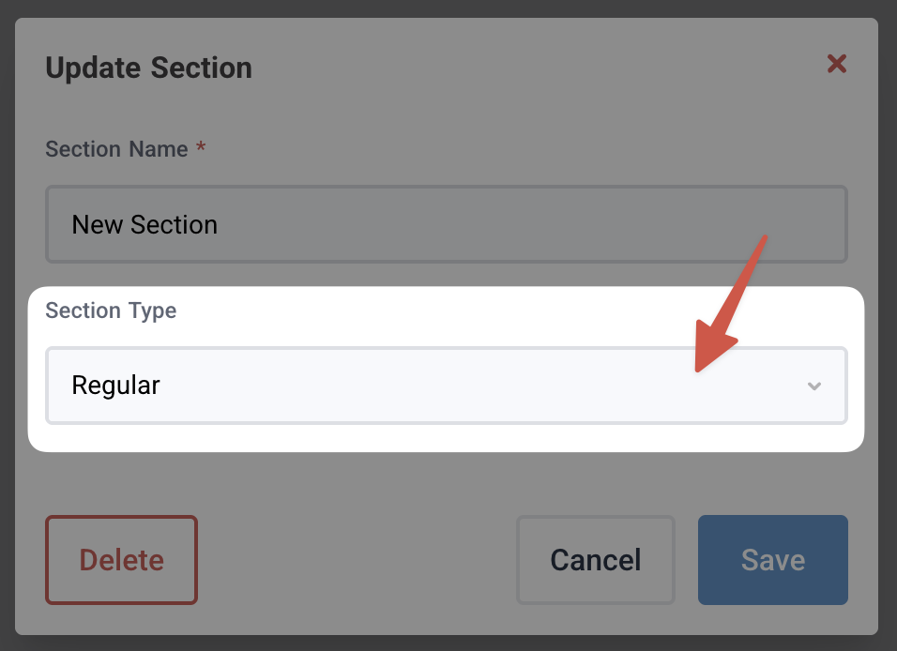Click the red required asterisk
897x651 pixels.
201,148
